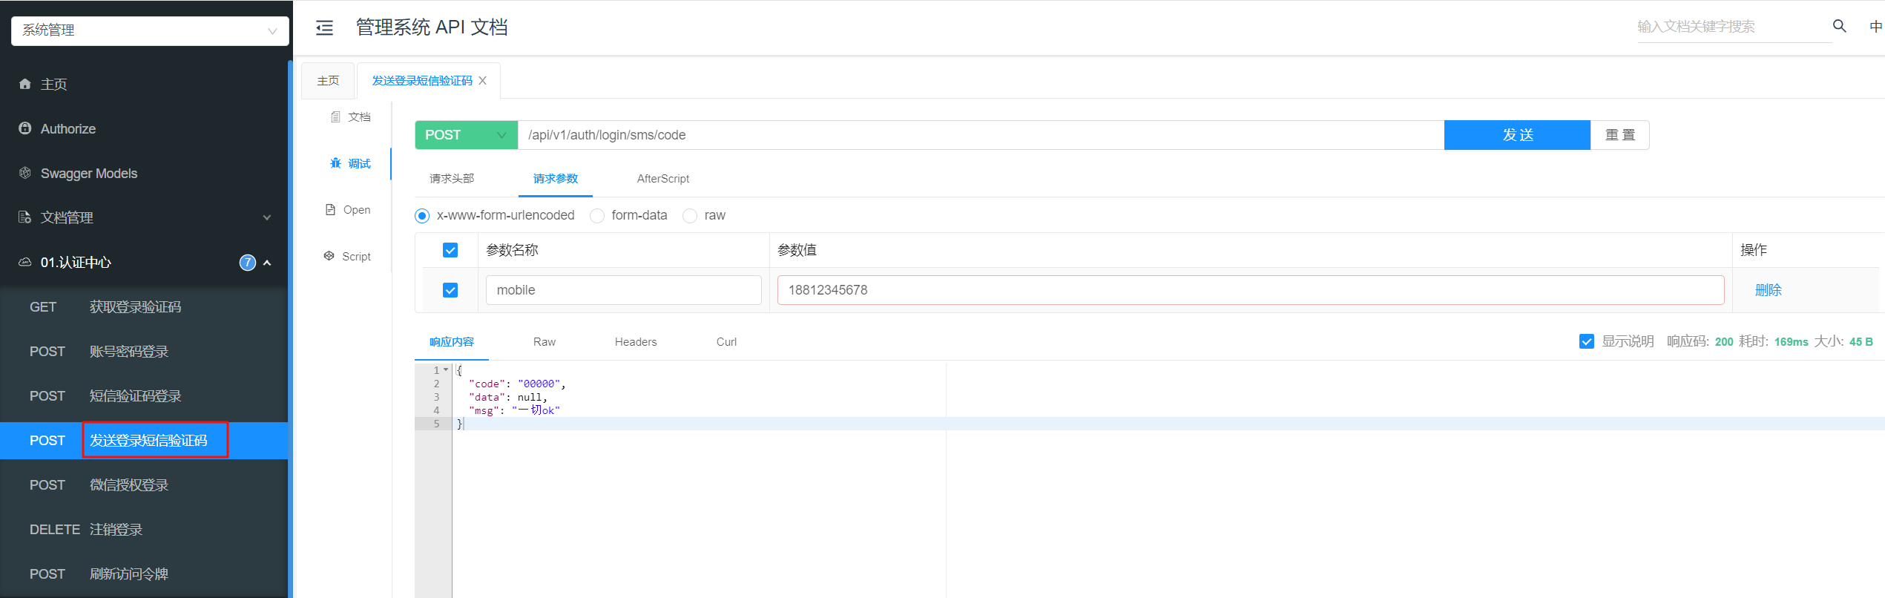Image resolution: width=1885 pixels, height=598 pixels.
Task: Click the language 中 switch icon
Action: click(x=1876, y=27)
